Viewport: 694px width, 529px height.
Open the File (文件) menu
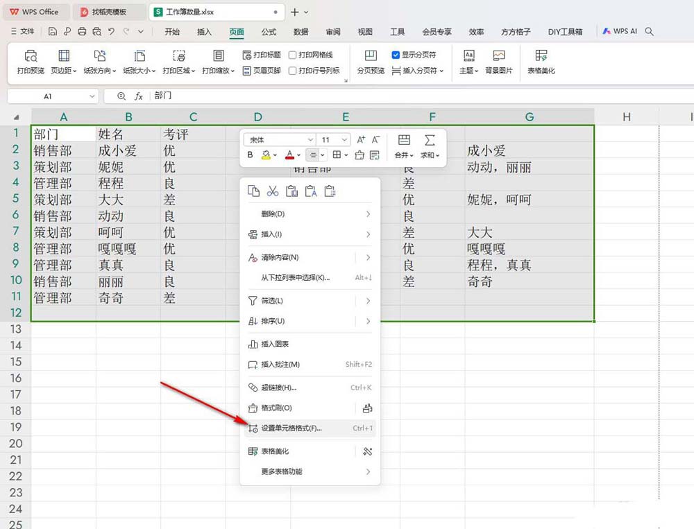tap(23, 31)
